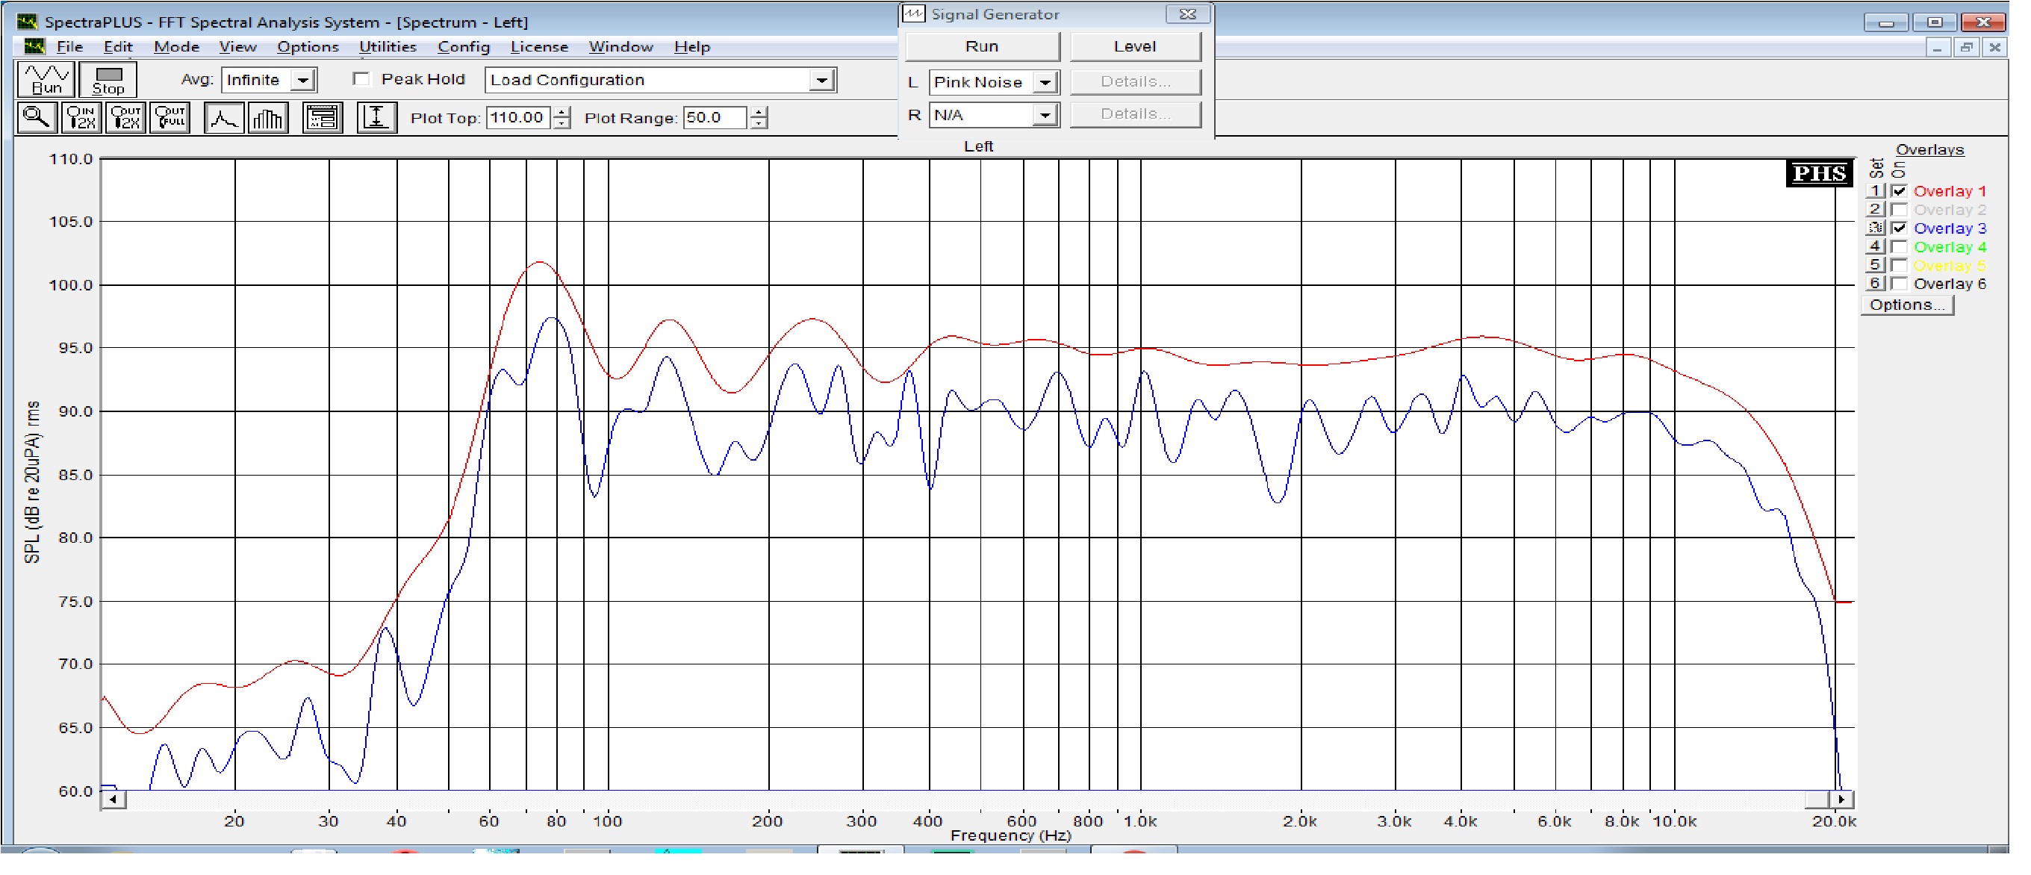Click the overlays Options button
2031x875 pixels.
[1906, 305]
